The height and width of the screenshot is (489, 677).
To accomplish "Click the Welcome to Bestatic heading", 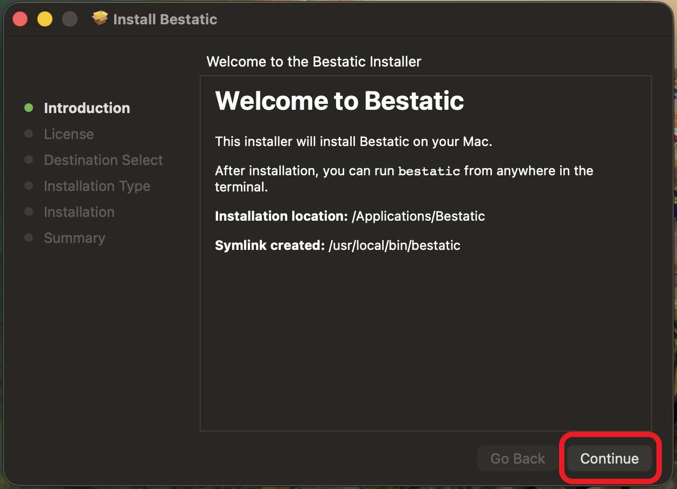I will tap(339, 101).
